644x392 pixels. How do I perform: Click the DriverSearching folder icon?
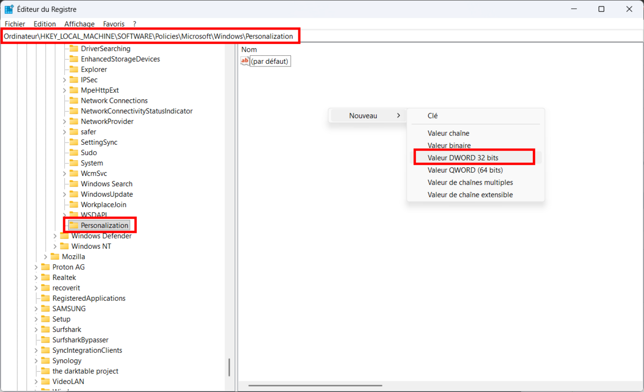coord(74,49)
